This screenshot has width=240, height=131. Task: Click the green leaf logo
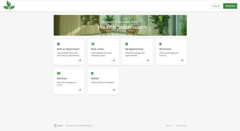pos(9,6)
